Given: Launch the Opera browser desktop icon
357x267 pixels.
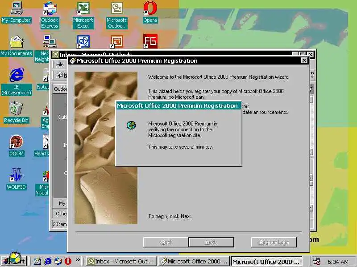Looking at the screenshot, I should (x=150, y=12).
